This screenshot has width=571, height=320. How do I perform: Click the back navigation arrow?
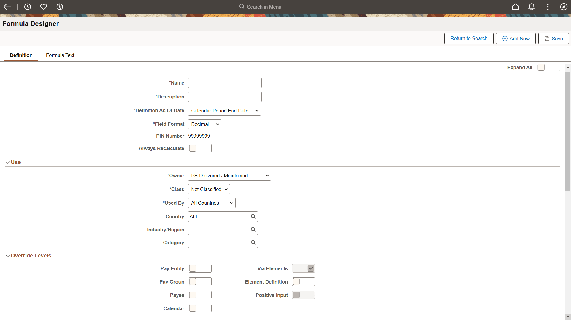[7, 7]
